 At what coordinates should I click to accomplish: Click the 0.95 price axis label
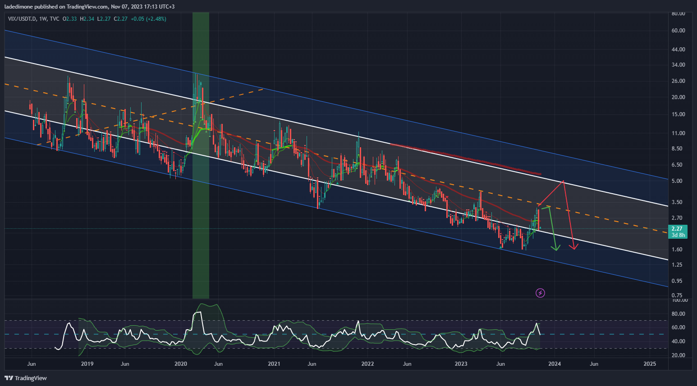pos(677,281)
